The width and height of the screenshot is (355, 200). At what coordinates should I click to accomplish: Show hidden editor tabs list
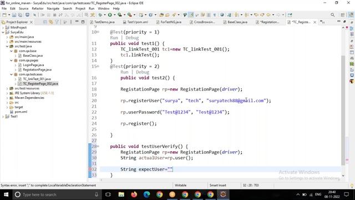322,22
